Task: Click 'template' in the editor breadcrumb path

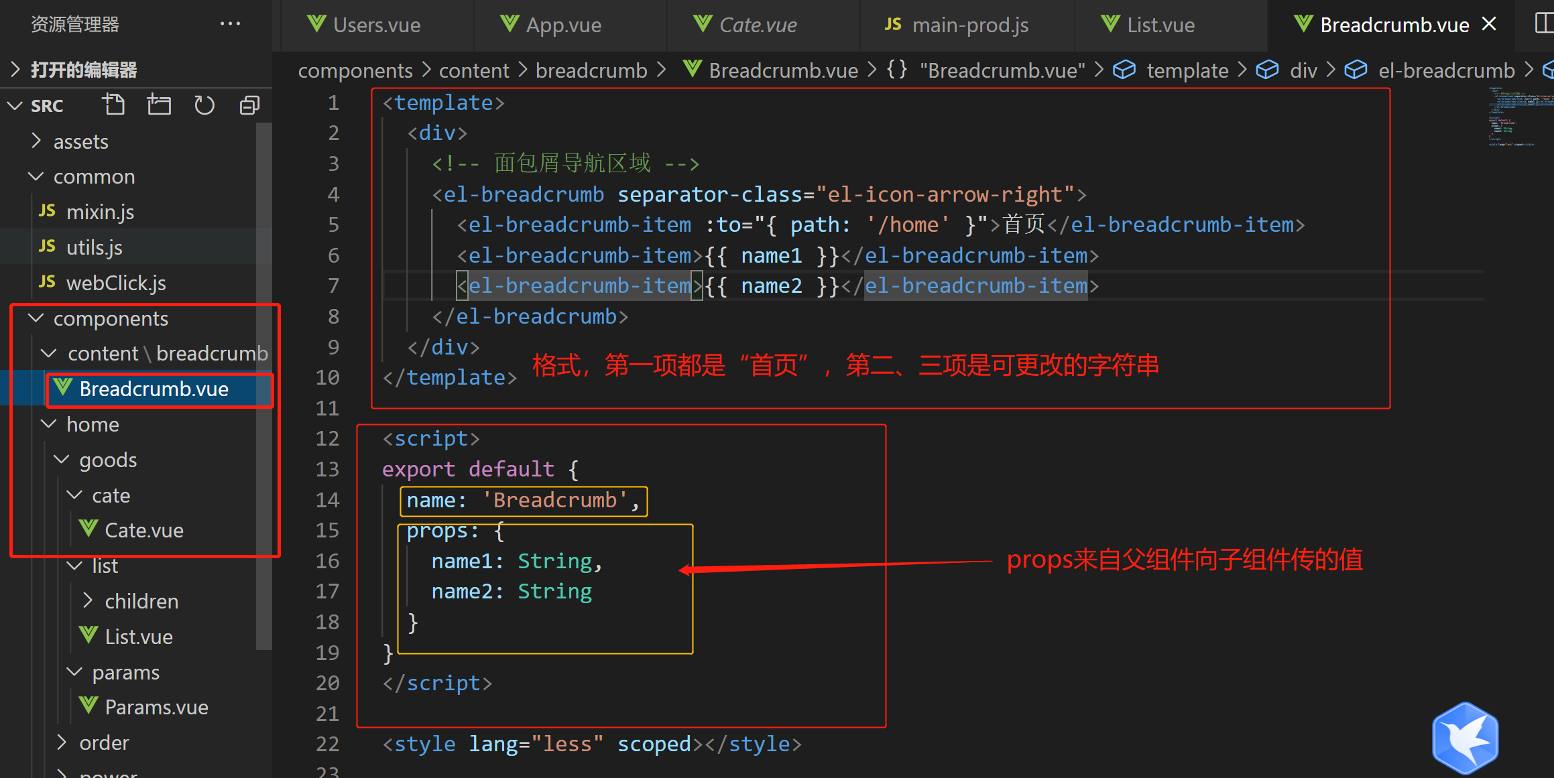Action: pyautogui.click(x=1187, y=70)
